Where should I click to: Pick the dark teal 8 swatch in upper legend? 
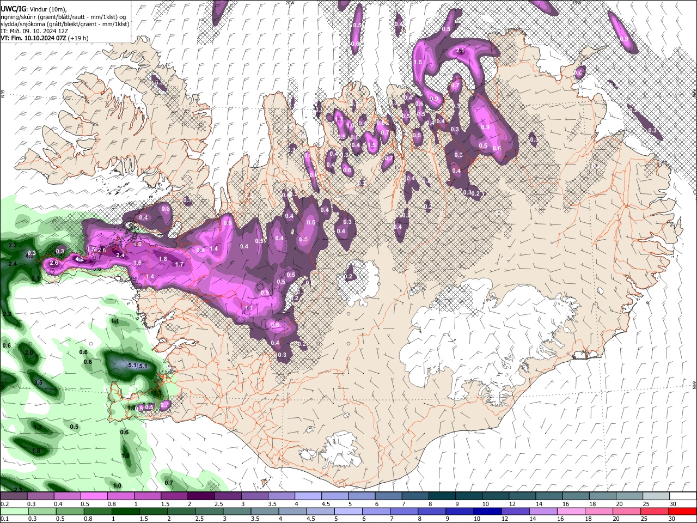pyautogui.click(x=442, y=496)
